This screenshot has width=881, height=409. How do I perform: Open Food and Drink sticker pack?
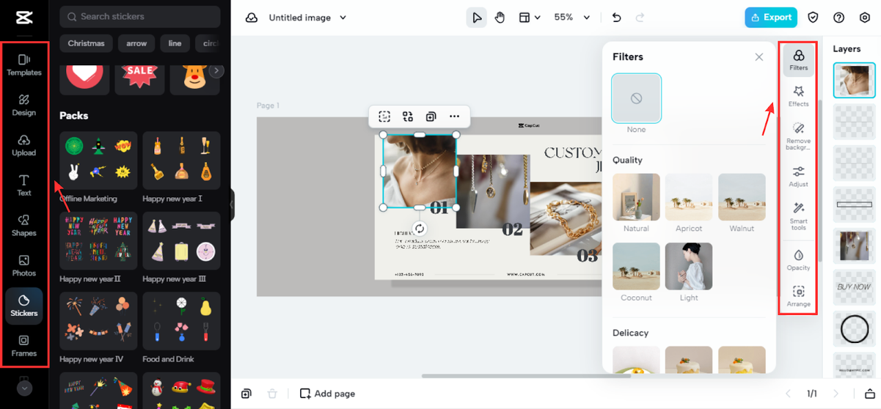click(x=182, y=321)
